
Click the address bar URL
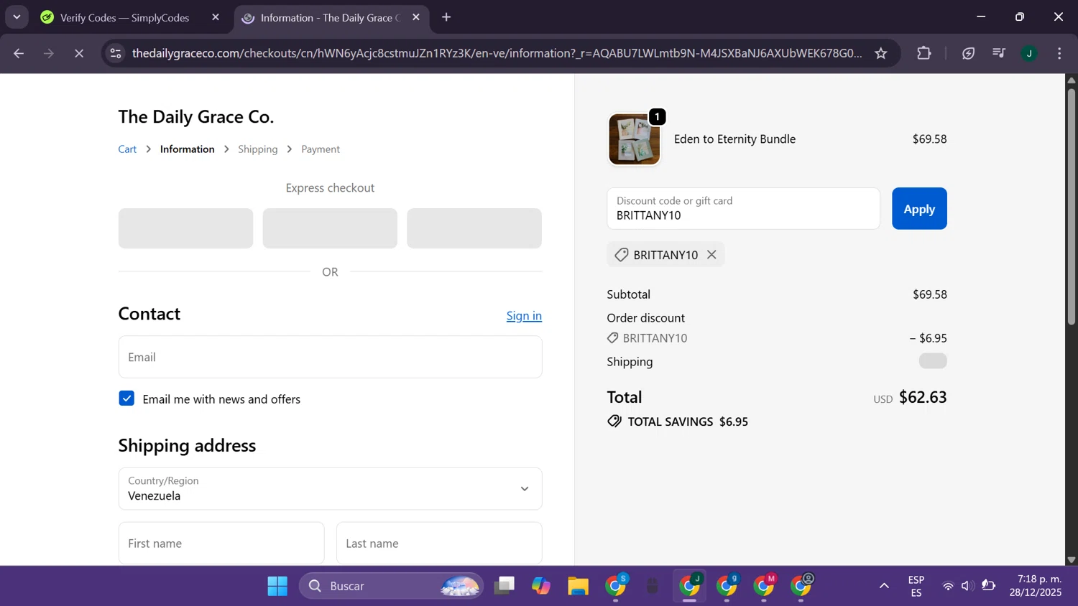pos(497,53)
